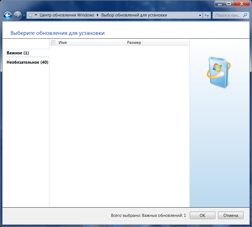Click the Forward navigation arrow

pos(17,15)
